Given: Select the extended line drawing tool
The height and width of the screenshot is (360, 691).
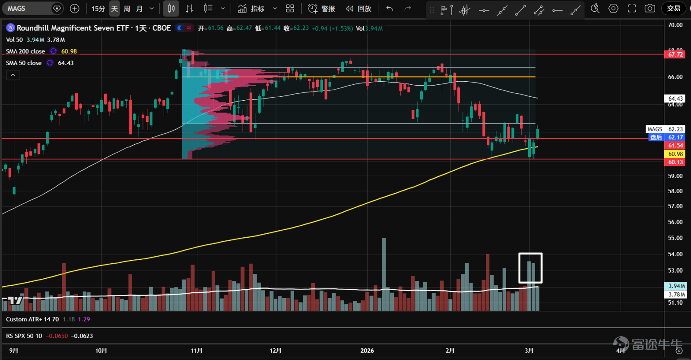Looking at the screenshot, I should click(x=502, y=10).
